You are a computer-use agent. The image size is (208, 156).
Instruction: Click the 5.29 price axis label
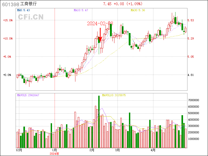tap(191, 38)
